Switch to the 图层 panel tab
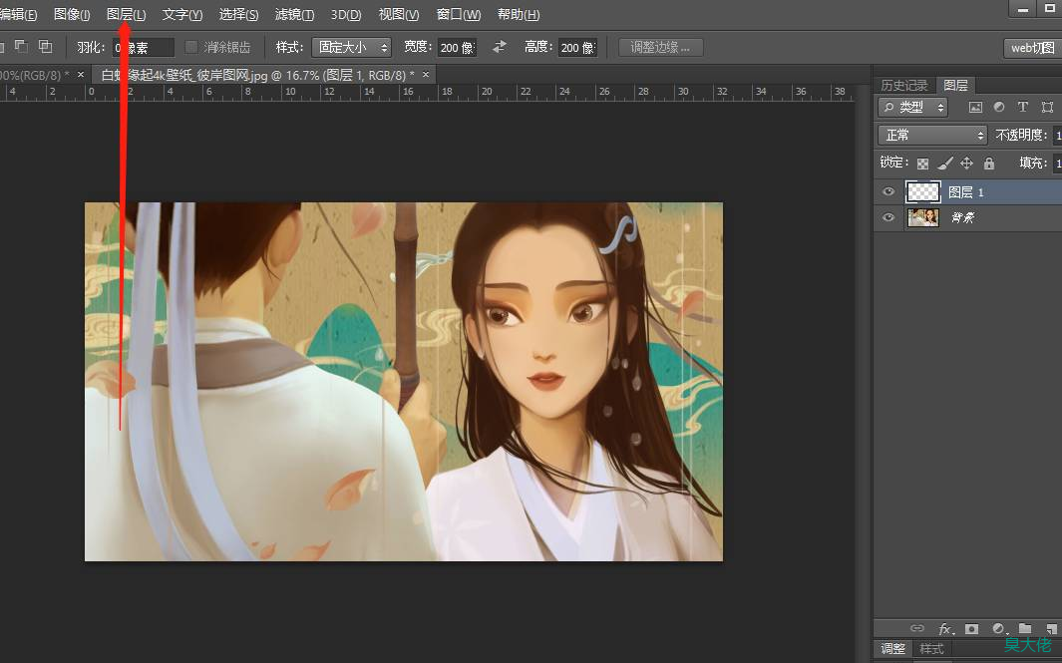Viewport: 1062px width, 663px height. point(955,85)
